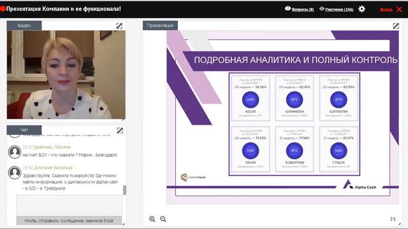
Task: Open the Вопросы (8) questions link
Action: (x=303, y=10)
